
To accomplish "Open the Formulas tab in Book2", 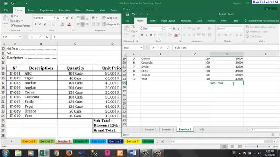I will (x=185, y=21).
